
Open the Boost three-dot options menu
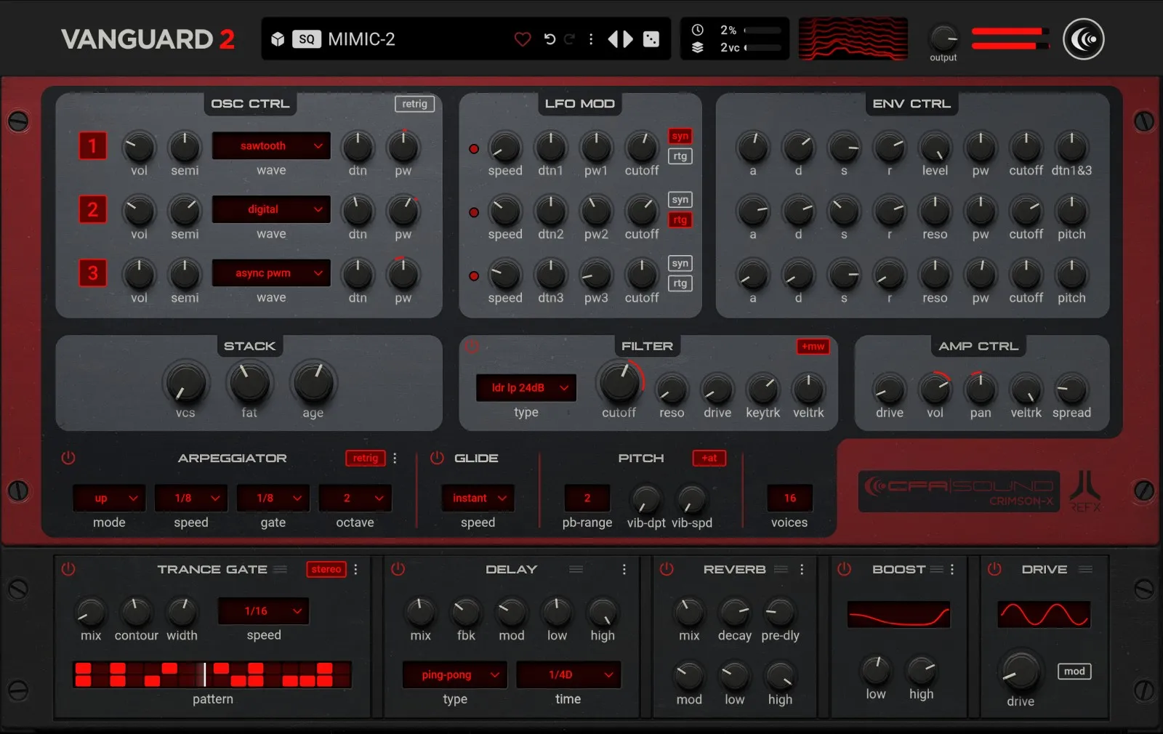[951, 569]
